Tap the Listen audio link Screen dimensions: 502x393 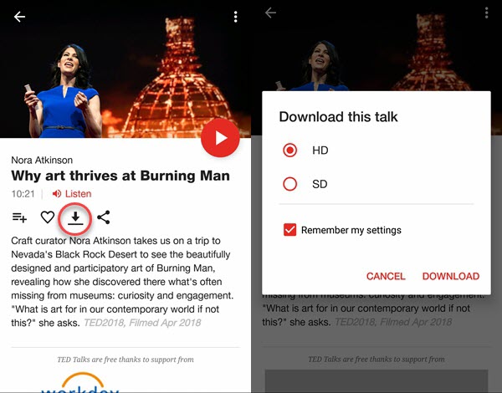tap(78, 194)
